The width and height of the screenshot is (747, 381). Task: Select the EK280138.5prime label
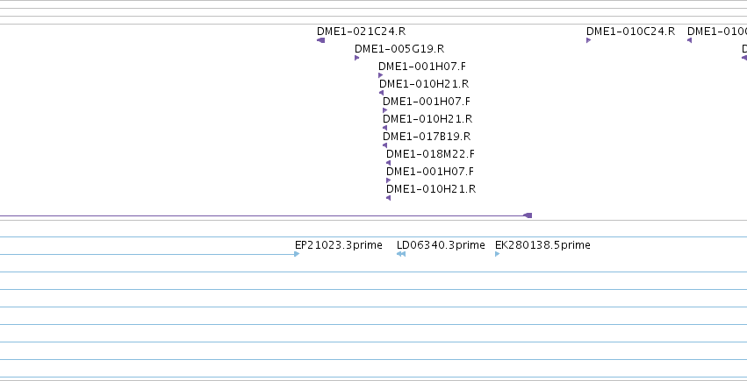(542, 245)
